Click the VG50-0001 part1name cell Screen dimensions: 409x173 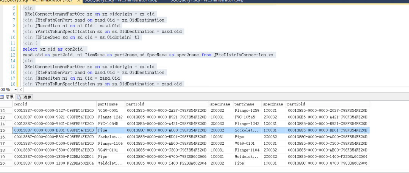[111, 111]
